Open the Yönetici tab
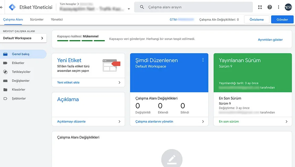This screenshot has width=295, height=167. (57, 19)
